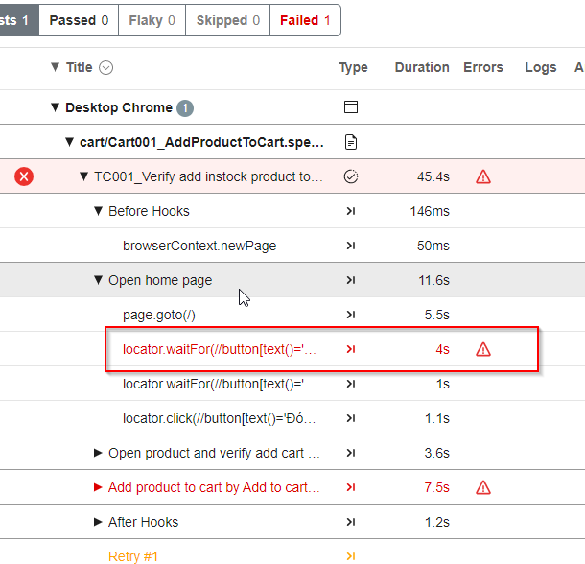Collapse the TC001_Verify add instock product test
This screenshot has width=585, height=564.
point(84,176)
